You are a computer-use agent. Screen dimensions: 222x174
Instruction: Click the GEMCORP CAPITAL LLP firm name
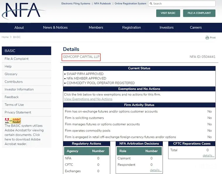tap(81, 57)
